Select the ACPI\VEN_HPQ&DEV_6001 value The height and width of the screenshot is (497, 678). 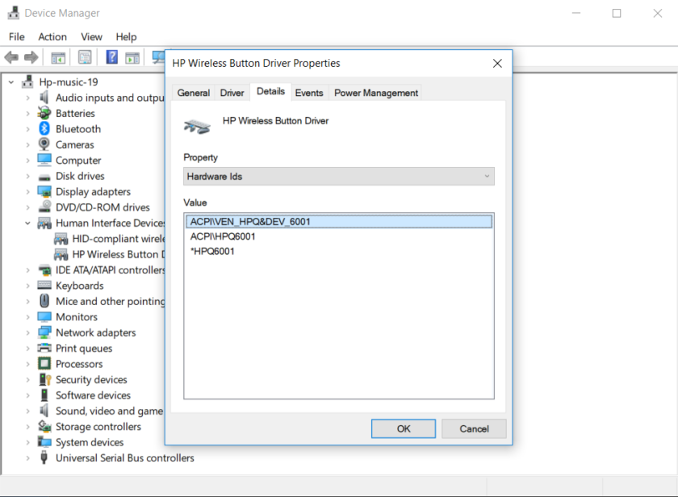tap(339, 222)
